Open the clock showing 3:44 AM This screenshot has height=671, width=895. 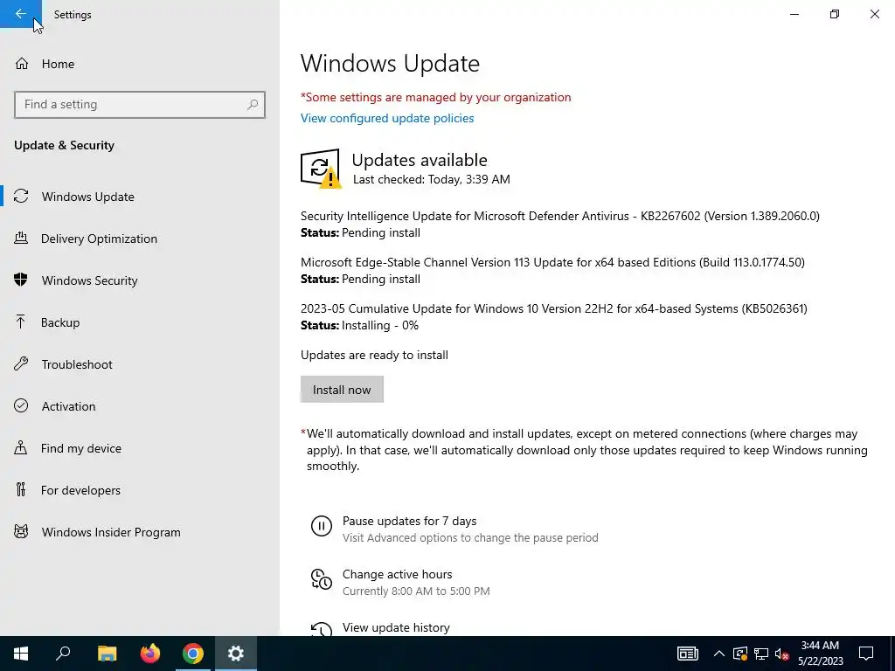pyautogui.click(x=820, y=654)
